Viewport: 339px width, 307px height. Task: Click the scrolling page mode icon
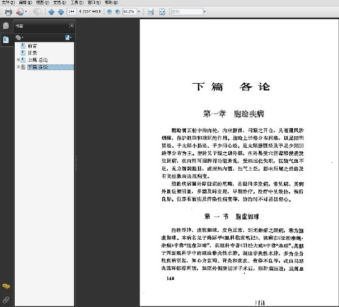pyautogui.click(x=151, y=12)
